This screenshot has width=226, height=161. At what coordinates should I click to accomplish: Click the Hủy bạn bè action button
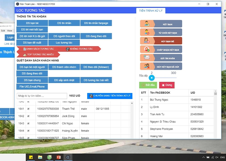coord(161,41)
